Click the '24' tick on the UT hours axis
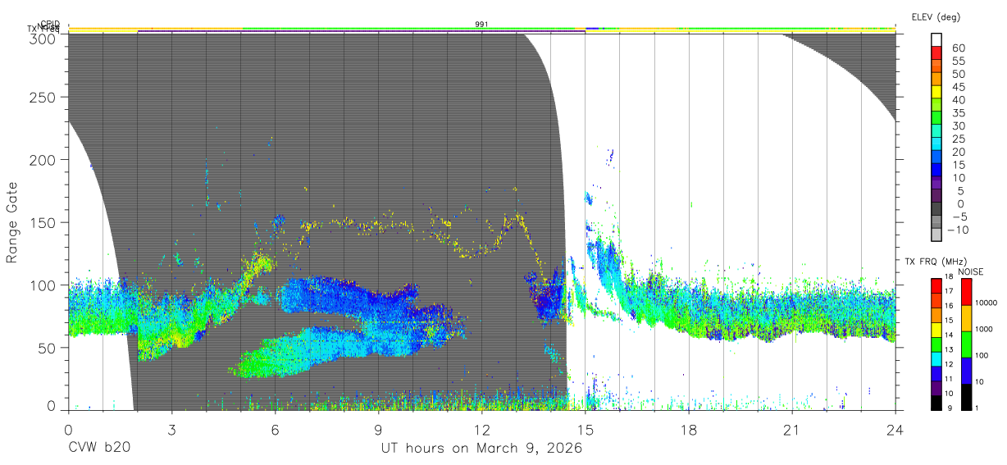Viewport: 1007px width, 465px height. 895,430
